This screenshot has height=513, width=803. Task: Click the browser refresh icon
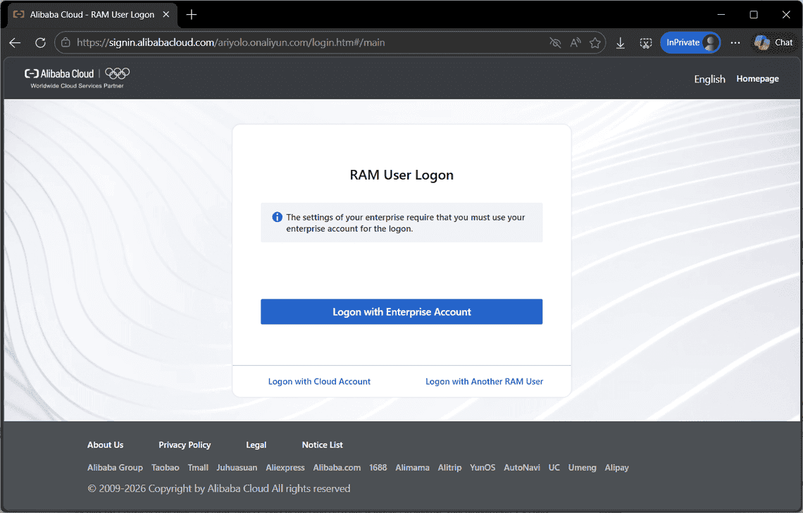click(x=40, y=42)
